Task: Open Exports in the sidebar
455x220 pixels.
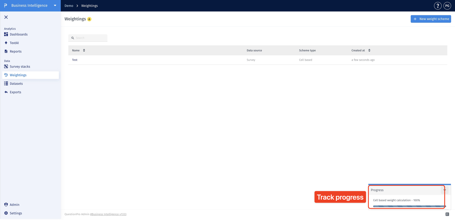Action: click(15, 92)
